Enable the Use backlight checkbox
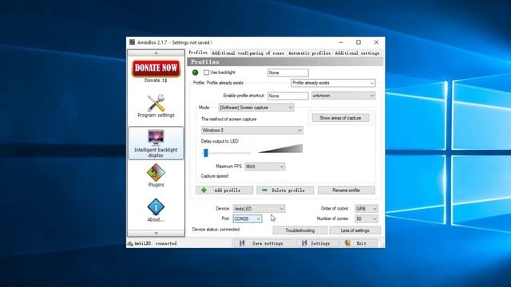 206,73
